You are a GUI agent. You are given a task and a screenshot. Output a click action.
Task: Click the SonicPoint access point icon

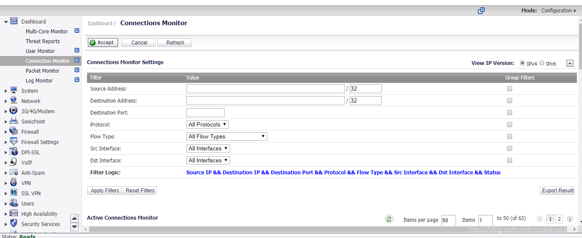tap(14, 121)
